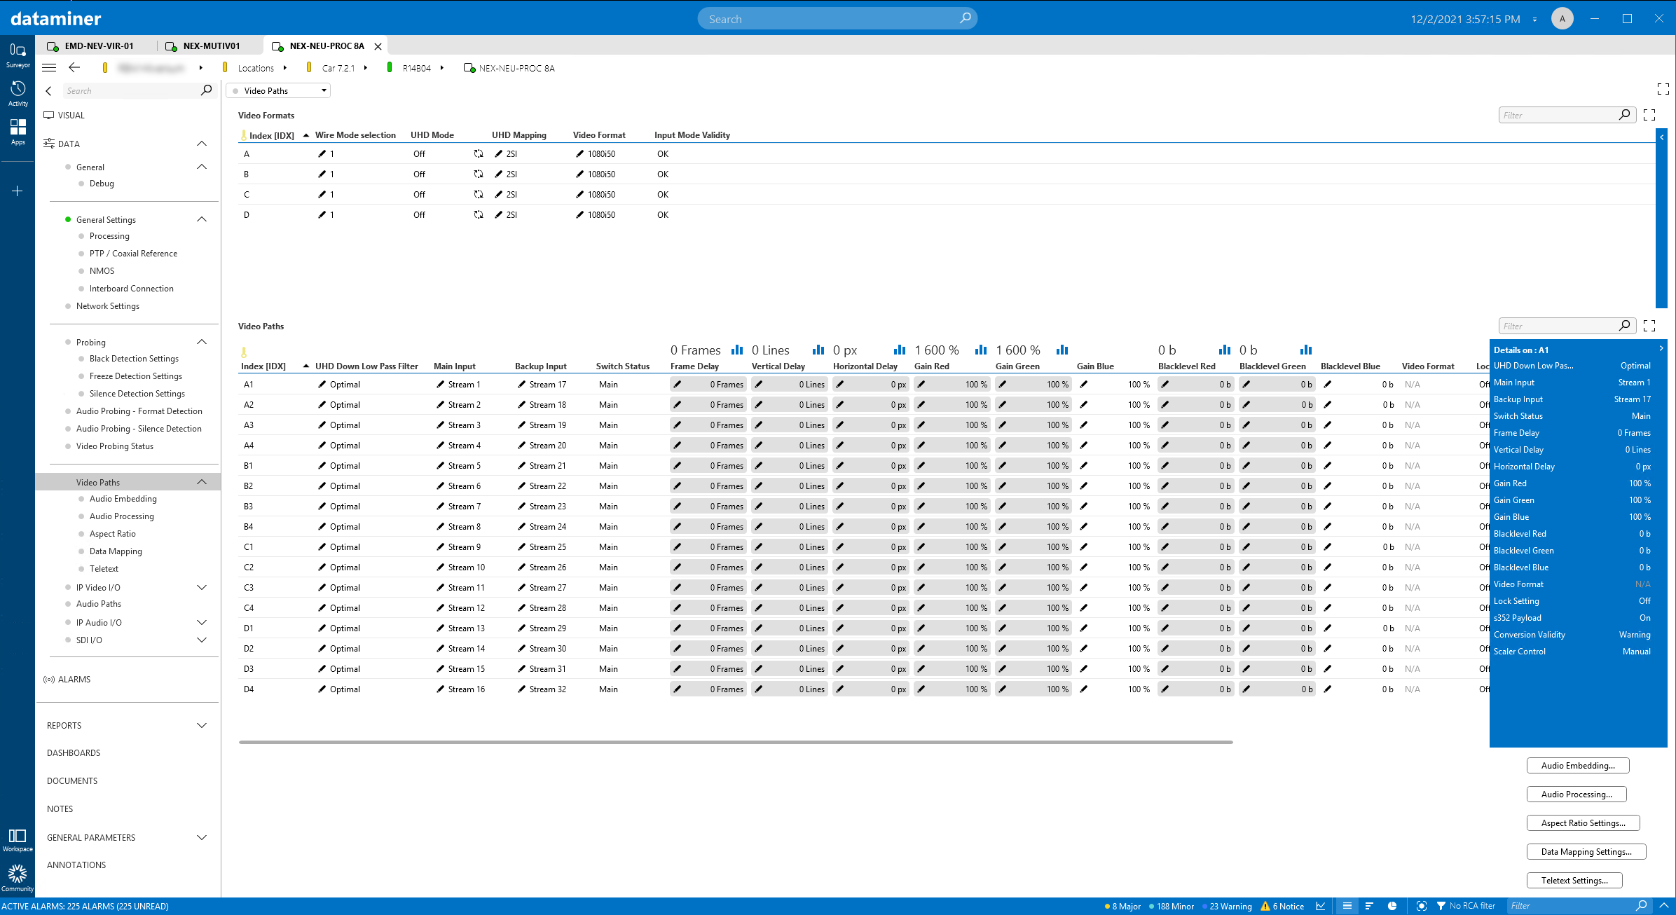1676x915 pixels.
Task: Open the Workspace icon
Action: 18,839
